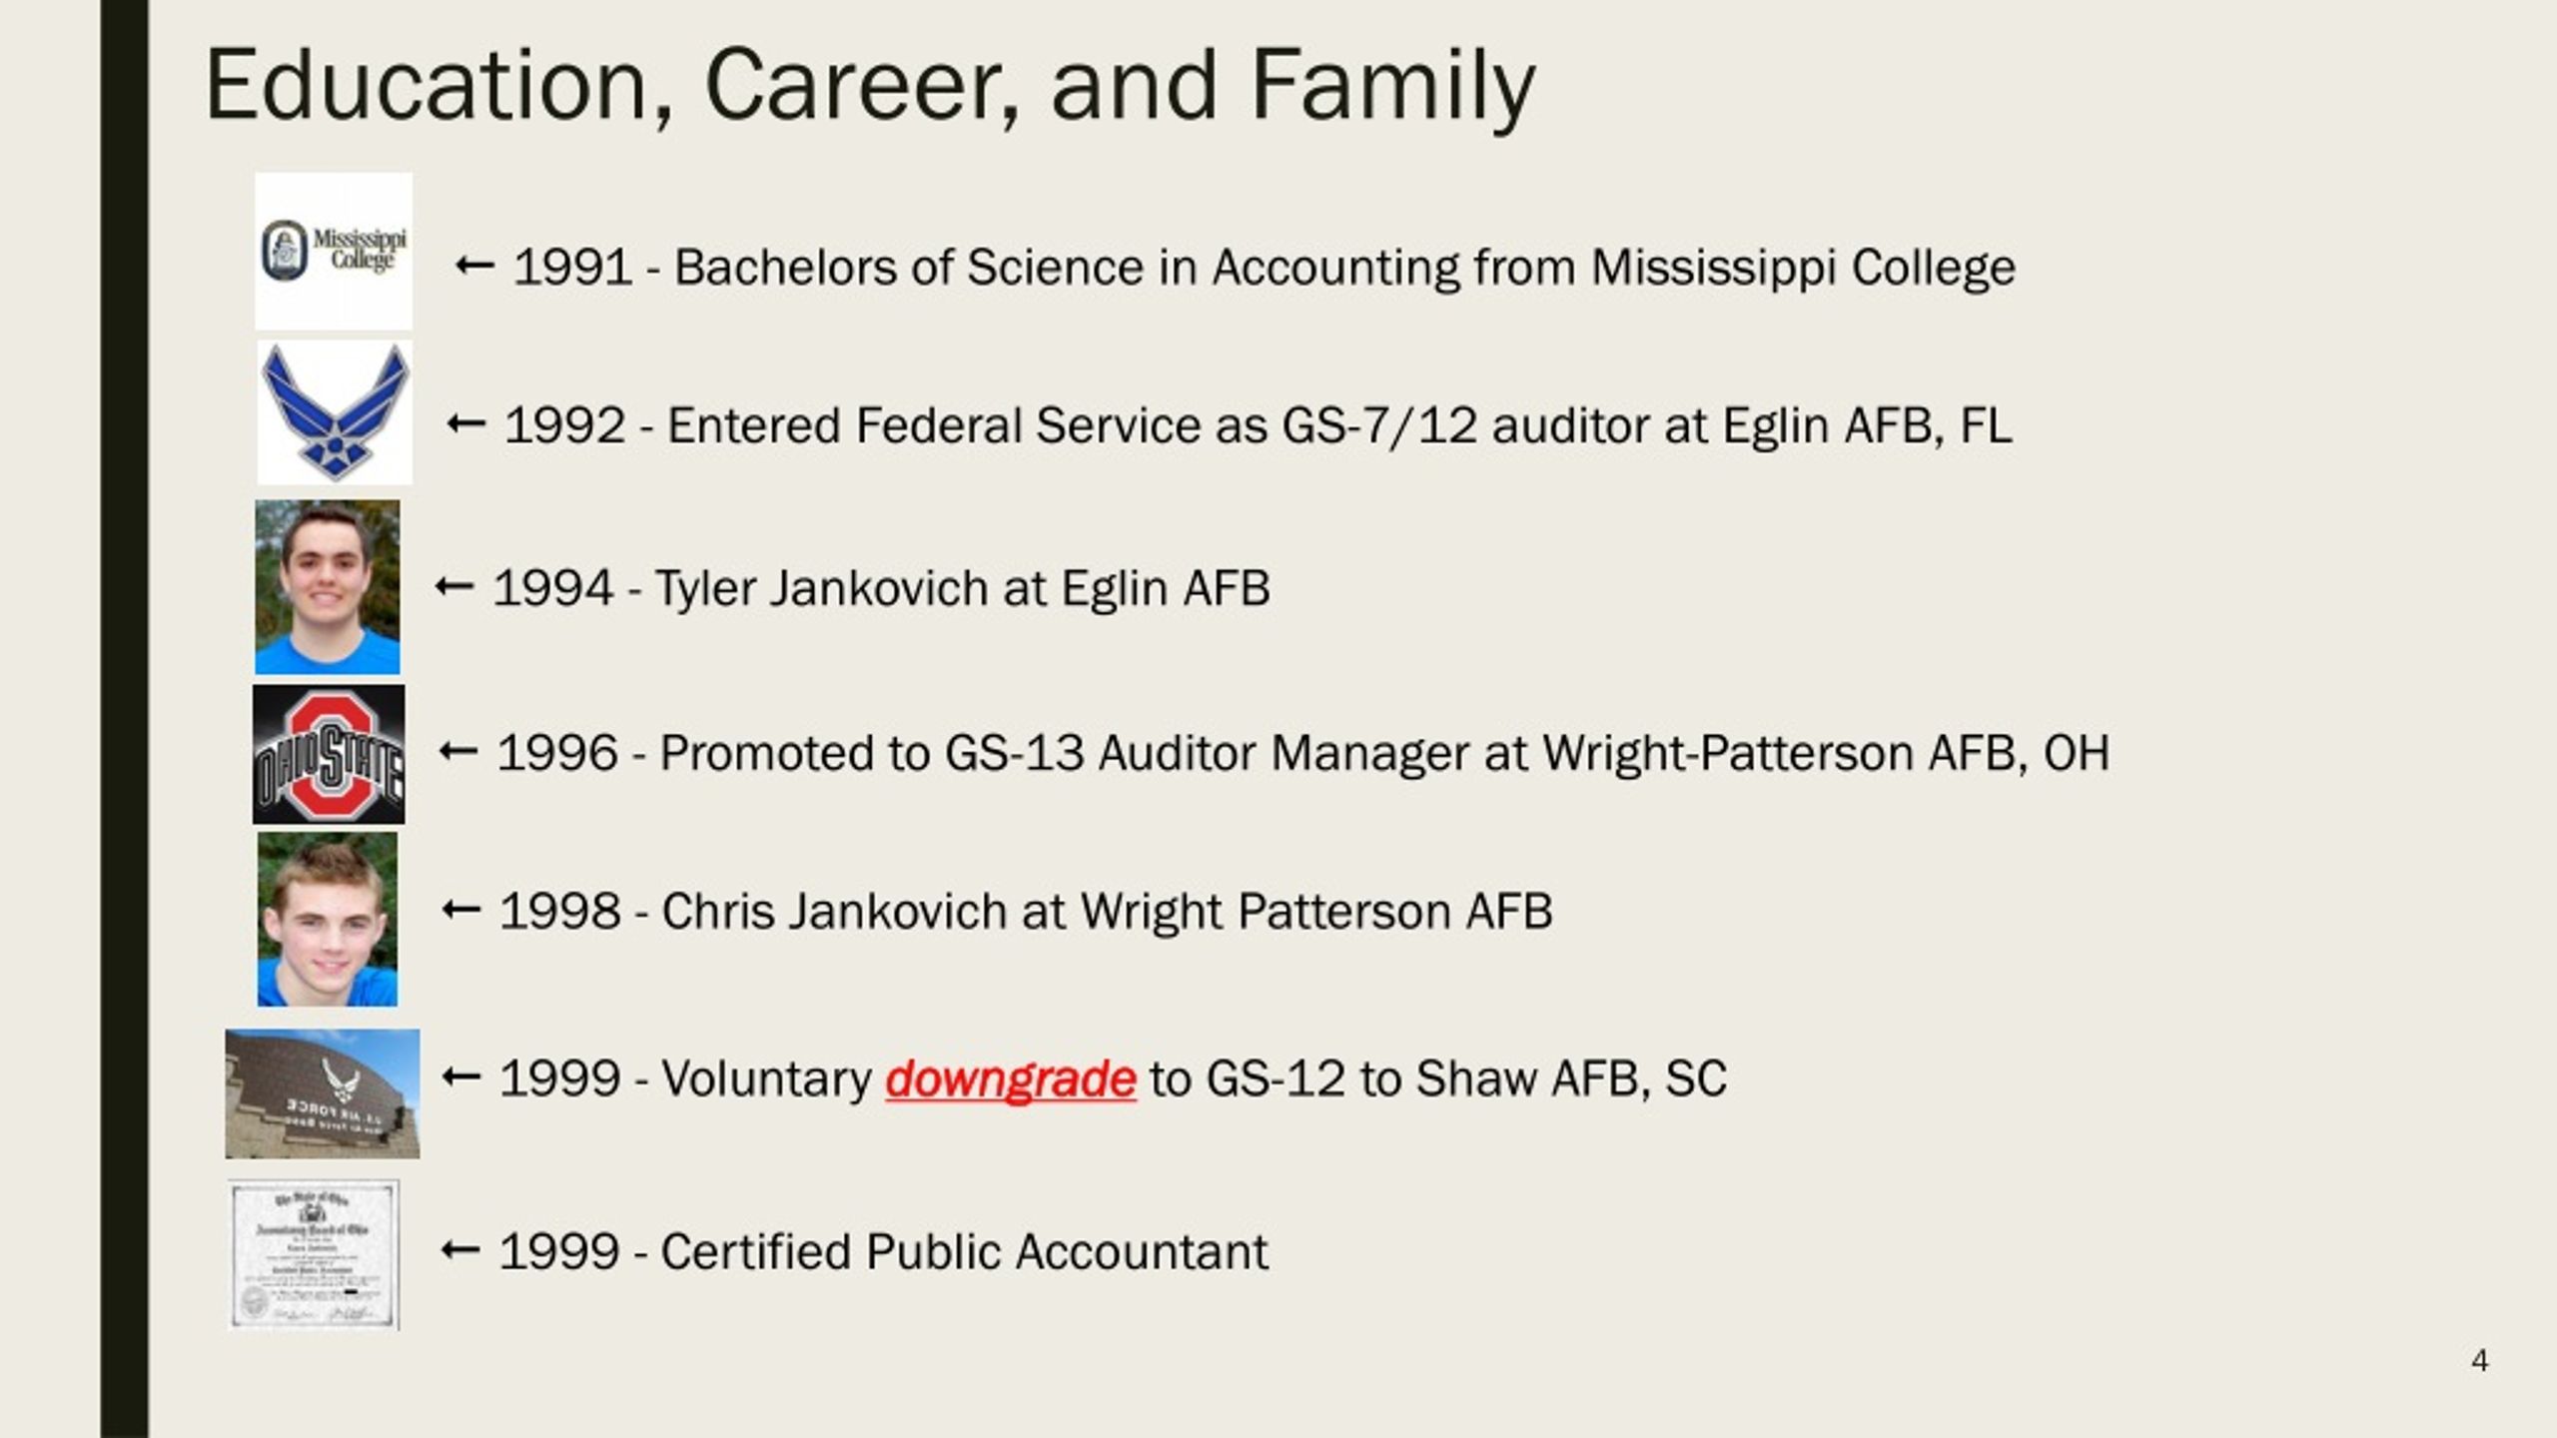Screen dimensions: 2557x1438
Task: Select the CPA certificate image
Action: [x=314, y=1254]
